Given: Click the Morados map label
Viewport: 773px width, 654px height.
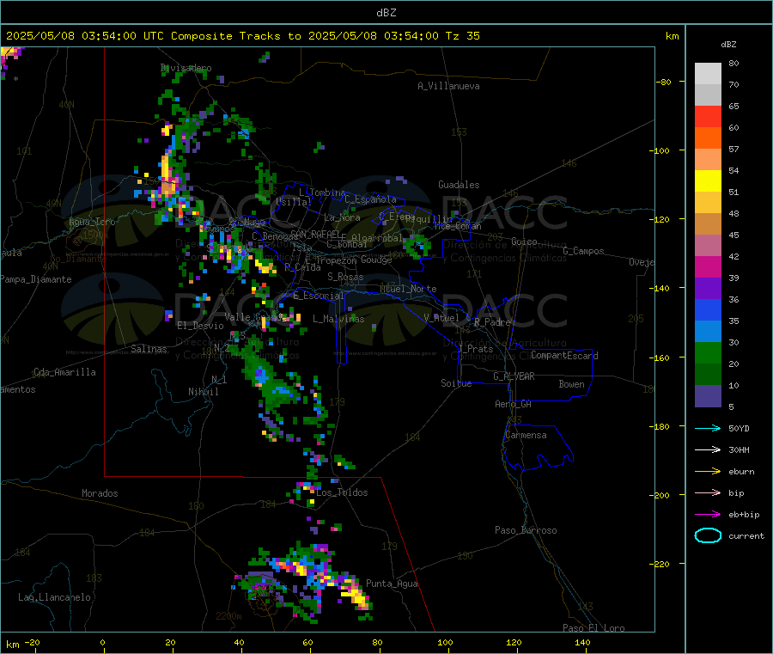Looking at the screenshot, I should click(x=100, y=493).
